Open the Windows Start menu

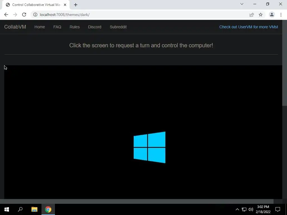point(7,209)
